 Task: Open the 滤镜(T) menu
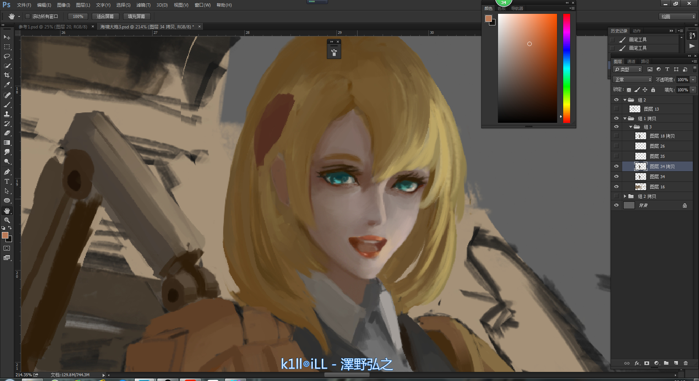pyautogui.click(x=143, y=5)
